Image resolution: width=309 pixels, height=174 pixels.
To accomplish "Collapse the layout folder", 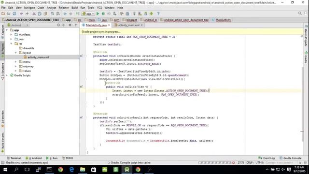I will (16, 53).
